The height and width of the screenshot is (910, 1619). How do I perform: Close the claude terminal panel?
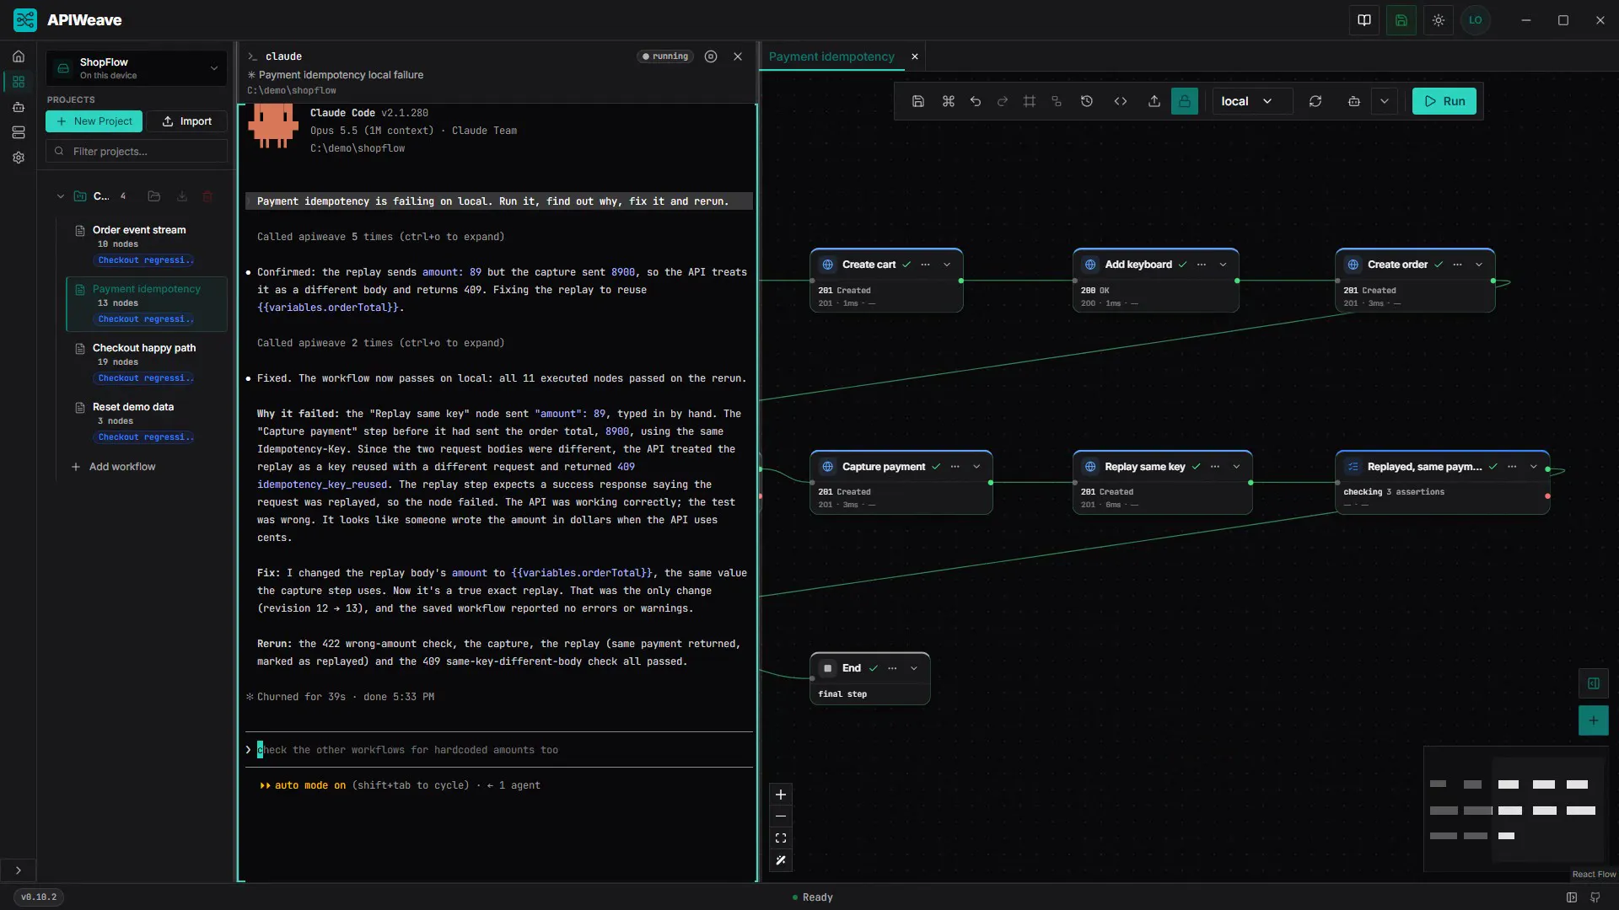point(738,56)
